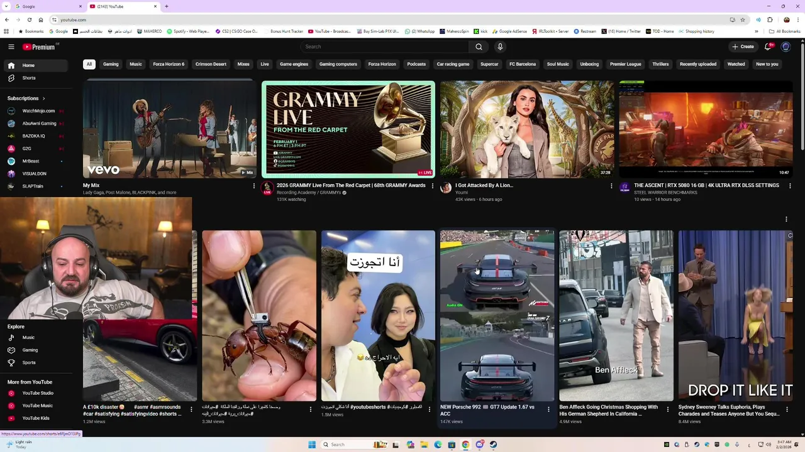Open NEW Porsche 992 GT7 short
This screenshot has height=452, width=805.
pos(497,316)
